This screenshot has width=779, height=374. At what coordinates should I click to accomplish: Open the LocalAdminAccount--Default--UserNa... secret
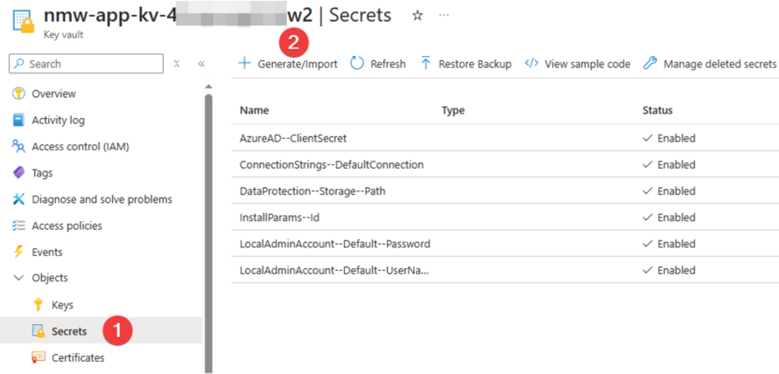(x=334, y=270)
